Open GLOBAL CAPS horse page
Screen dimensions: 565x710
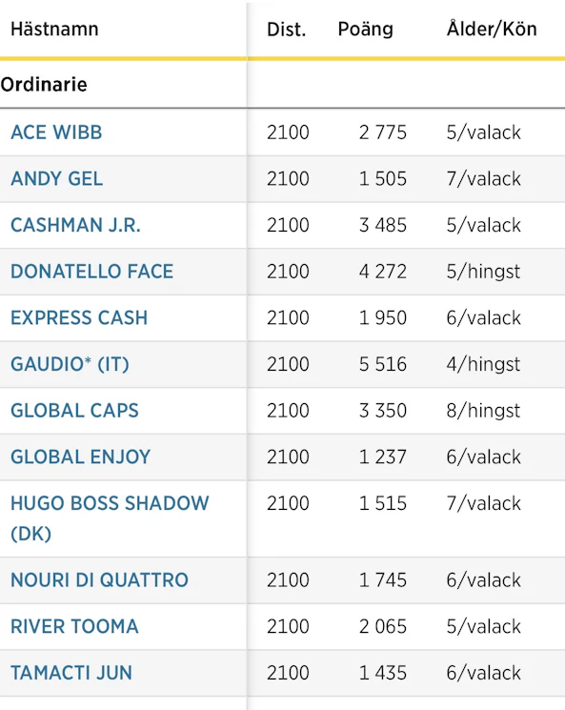(74, 411)
